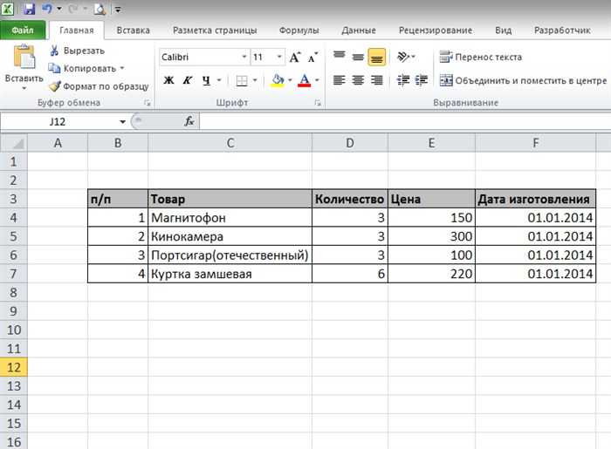Screen dimensions: 611x449
Task: Click the Fill Color paint bucket icon
Action: coord(278,80)
